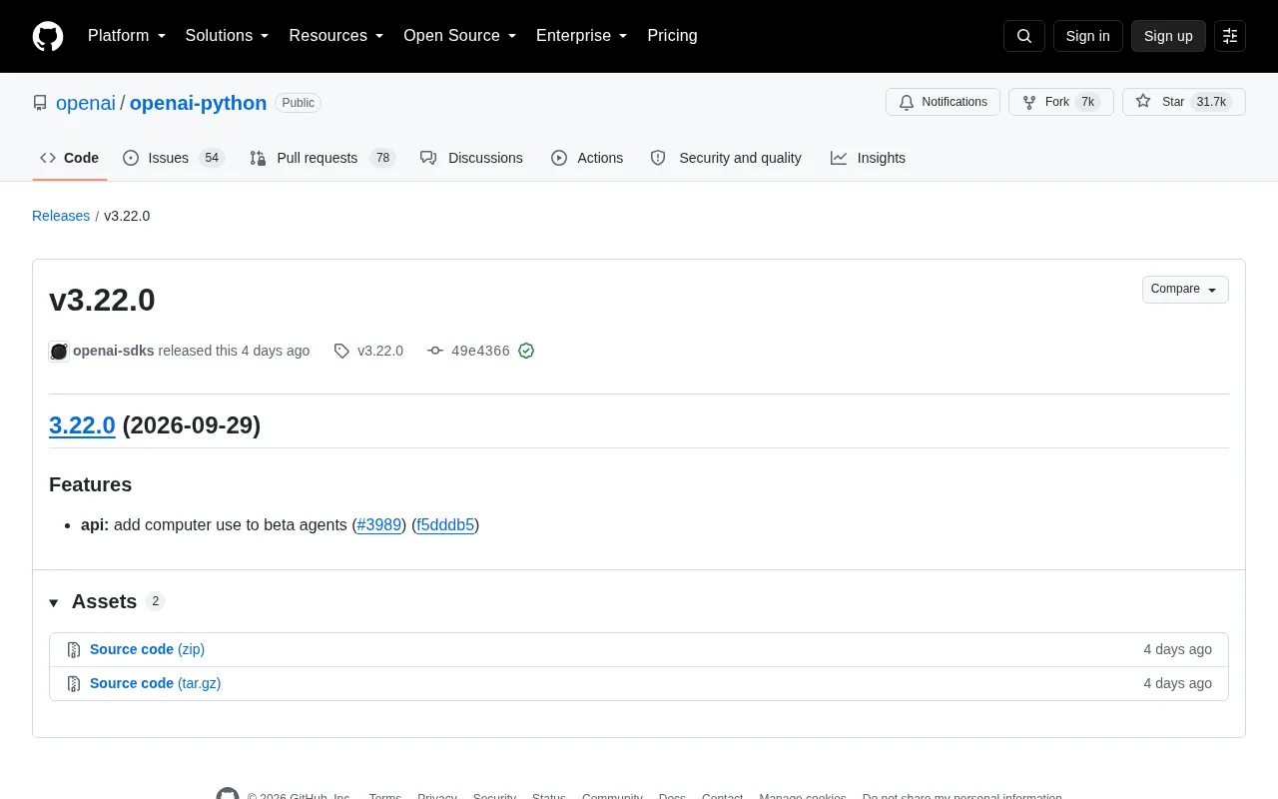Expand the Enterprise menu
This screenshot has height=799, width=1278.
click(582, 36)
